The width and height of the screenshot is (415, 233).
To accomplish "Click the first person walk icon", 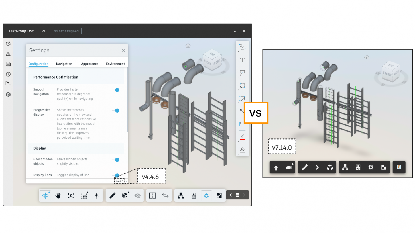I will click(97, 195).
